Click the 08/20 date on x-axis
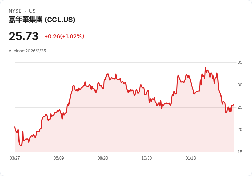The image size is (252, 176). click(102, 158)
